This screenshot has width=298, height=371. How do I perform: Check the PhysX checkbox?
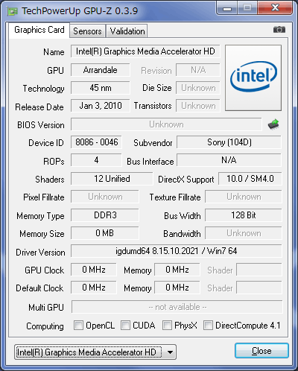pos(167,325)
